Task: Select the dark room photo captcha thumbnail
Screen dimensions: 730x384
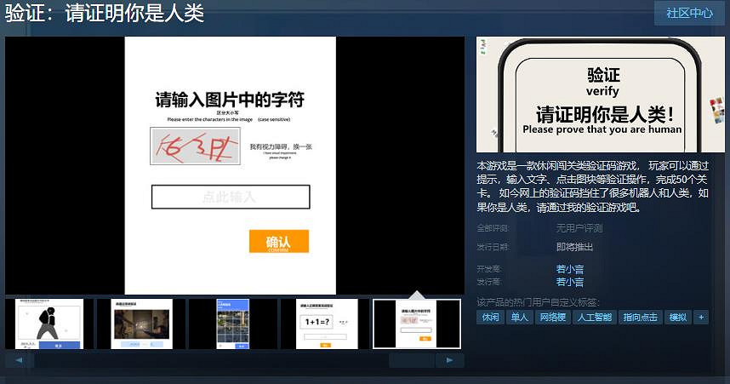Action: [141, 324]
